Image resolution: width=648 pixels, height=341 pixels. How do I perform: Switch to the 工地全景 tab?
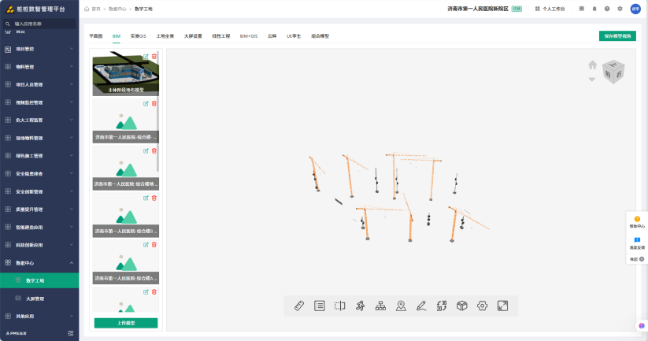click(x=165, y=36)
